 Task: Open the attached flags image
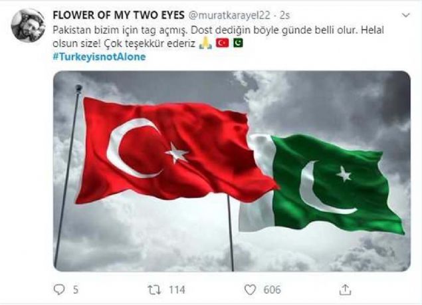tap(232, 171)
